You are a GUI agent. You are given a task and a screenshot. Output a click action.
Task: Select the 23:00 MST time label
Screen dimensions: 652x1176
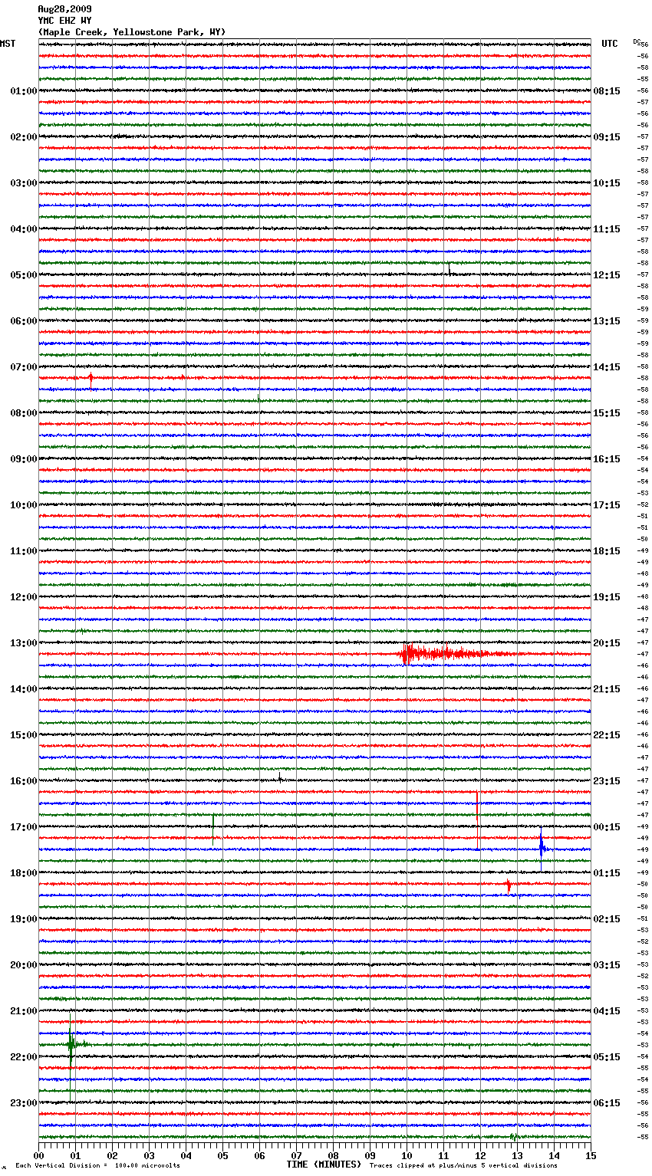(x=24, y=1103)
